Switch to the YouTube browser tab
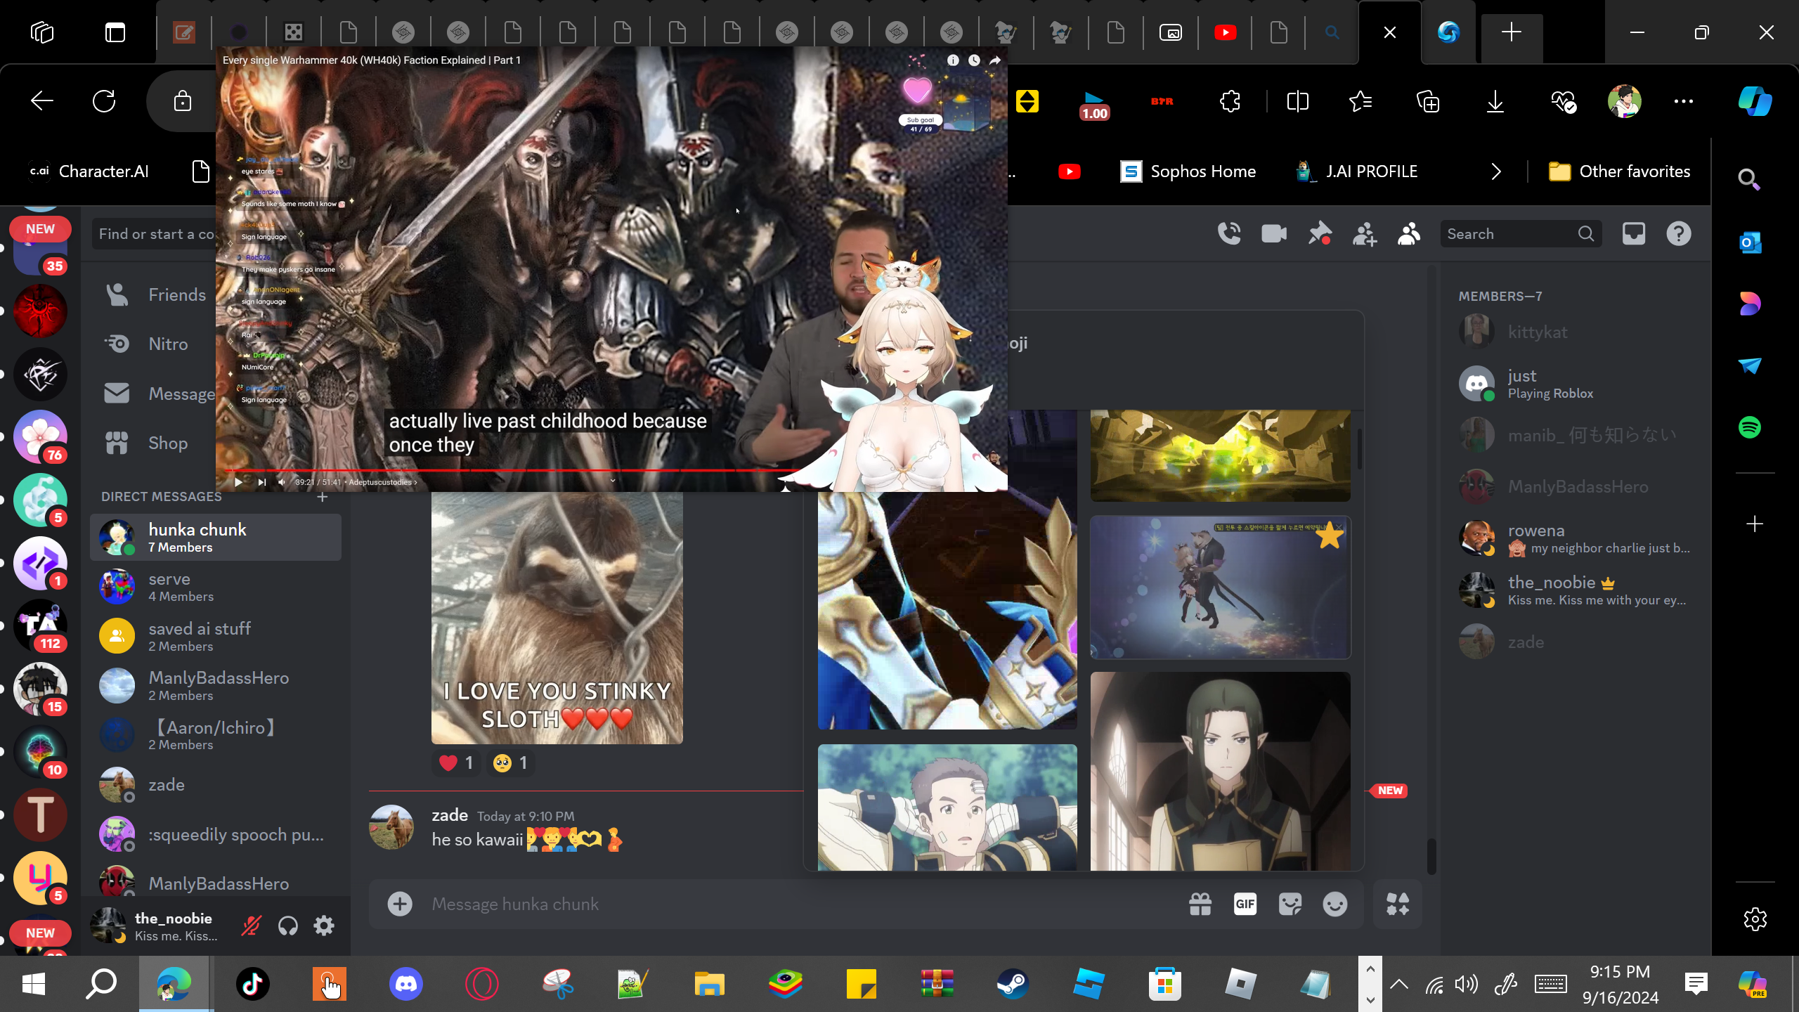The image size is (1799, 1012). click(1226, 32)
